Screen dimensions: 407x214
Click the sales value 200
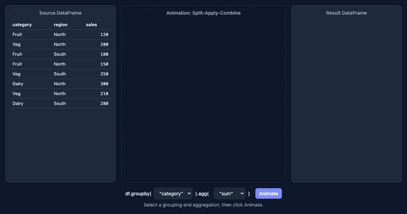click(x=104, y=44)
